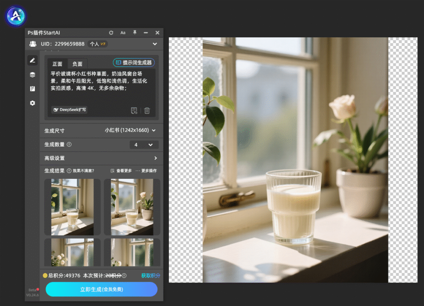Open the gear settings sidebar icon
This screenshot has height=306, width=424.
click(x=32, y=103)
